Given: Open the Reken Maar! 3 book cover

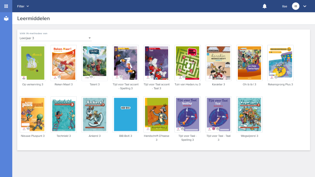Looking at the screenshot, I should 64,63.
